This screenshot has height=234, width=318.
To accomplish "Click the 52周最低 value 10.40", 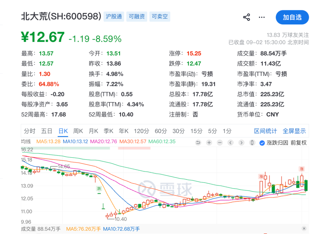I will click(x=126, y=114).
